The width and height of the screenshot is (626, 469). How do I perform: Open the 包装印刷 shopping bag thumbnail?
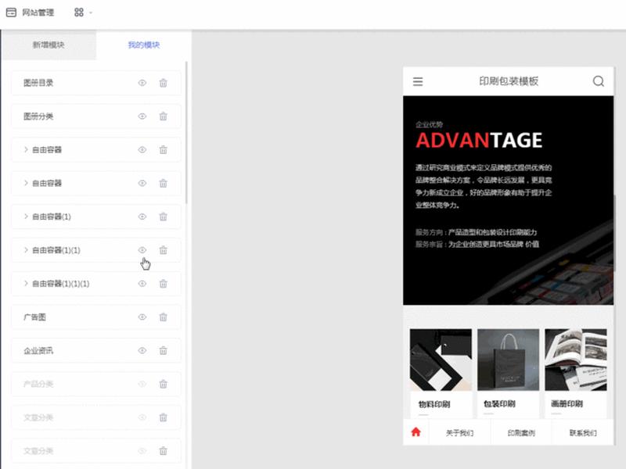[x=508, y=360]
